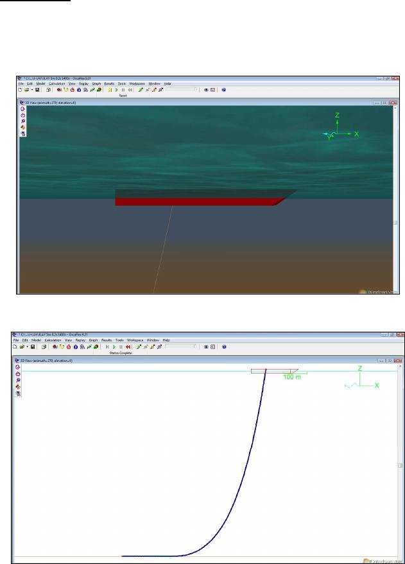This screenshot has width=405, height=564.
Task: Click Open folder icon in lower window toolbar
Action: 22,347
